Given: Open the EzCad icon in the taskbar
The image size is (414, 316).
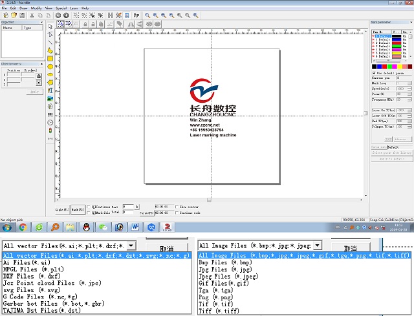Looking at the screenshot, I should pos(167,227).
